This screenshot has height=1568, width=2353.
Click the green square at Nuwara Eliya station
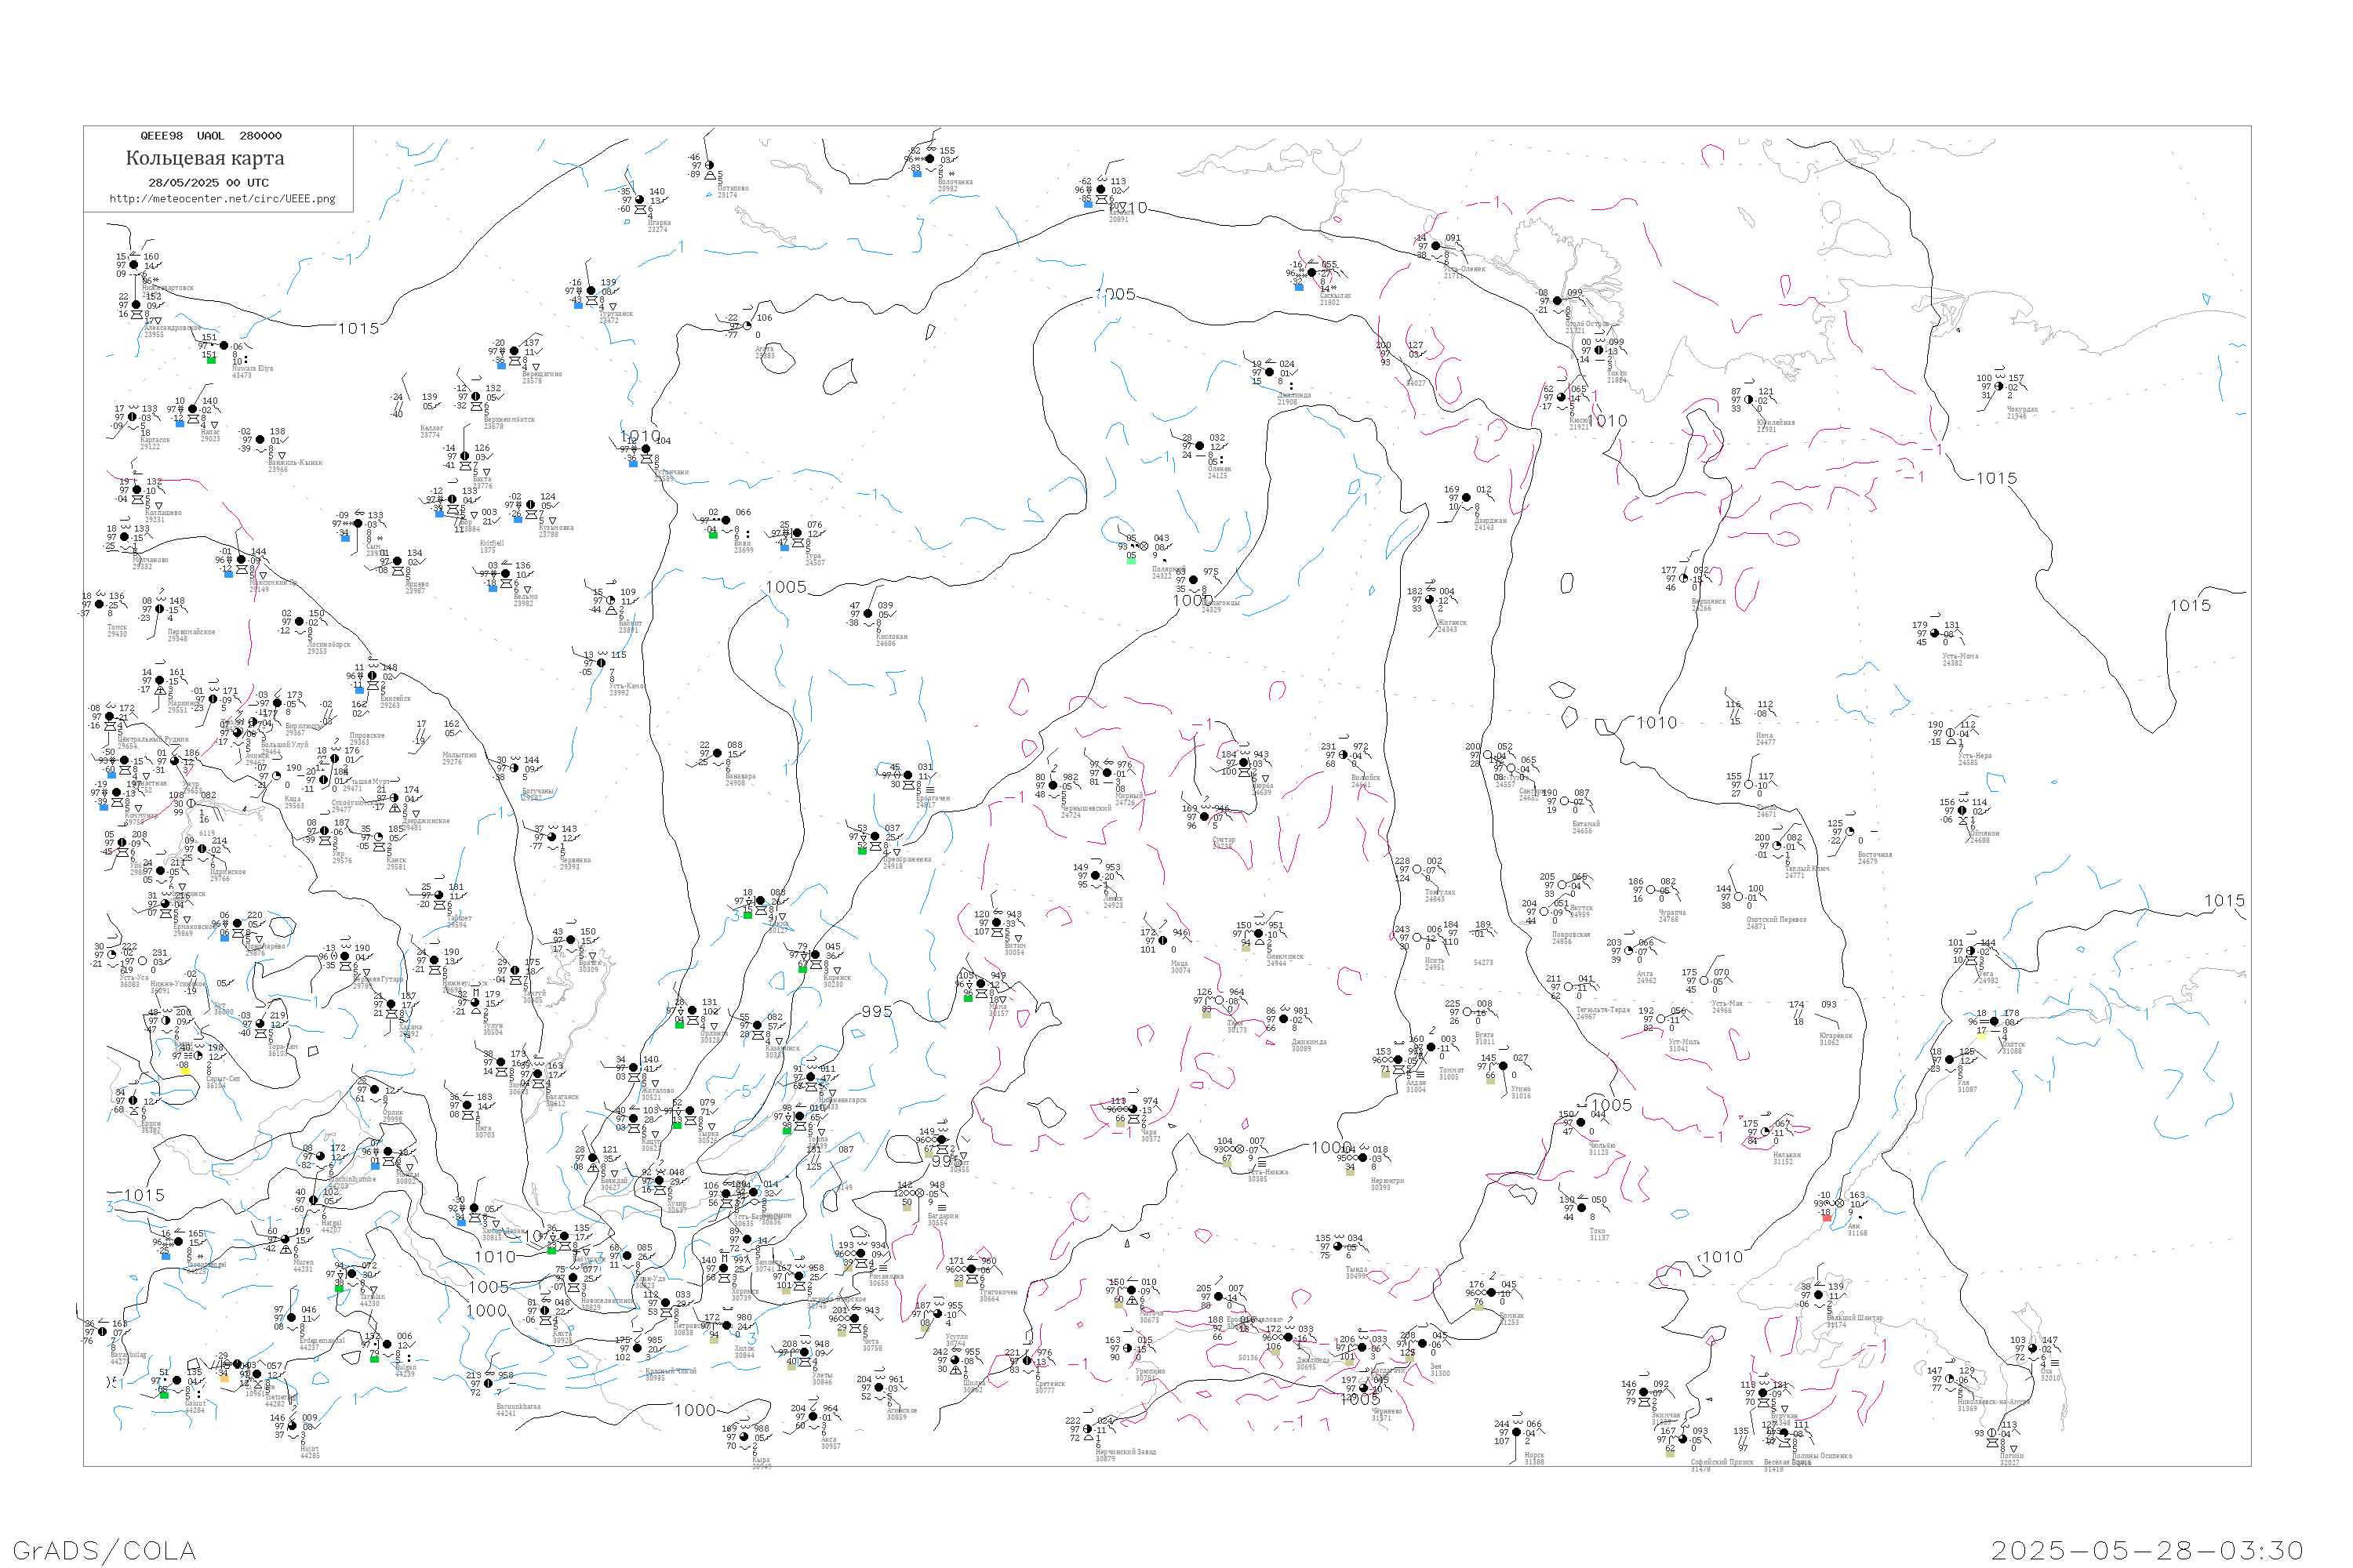pos(211,360)
